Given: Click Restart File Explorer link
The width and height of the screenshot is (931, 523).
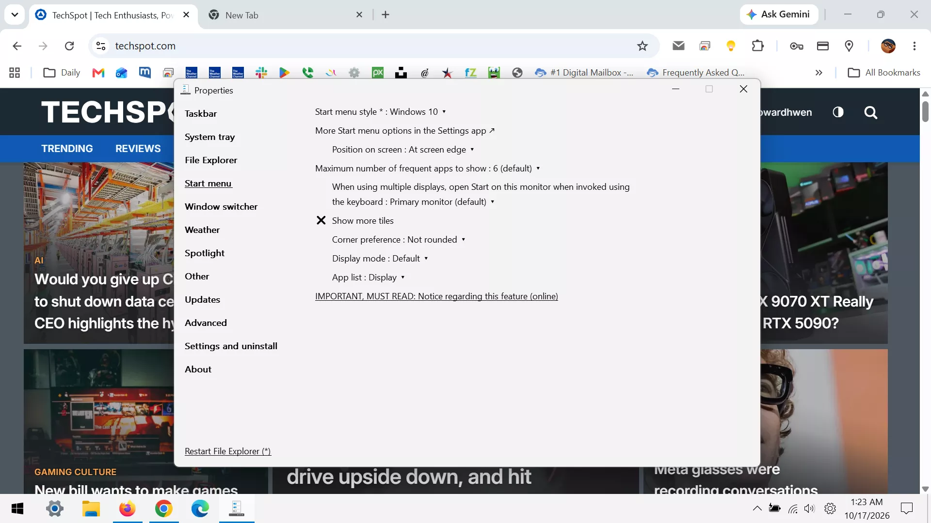Looking at the screenshot, I should point(228,451).
